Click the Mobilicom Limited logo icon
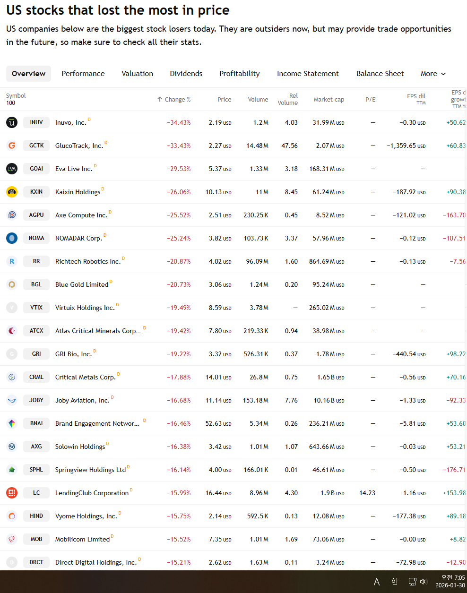 pyautogui.click(x=12, y=539)
